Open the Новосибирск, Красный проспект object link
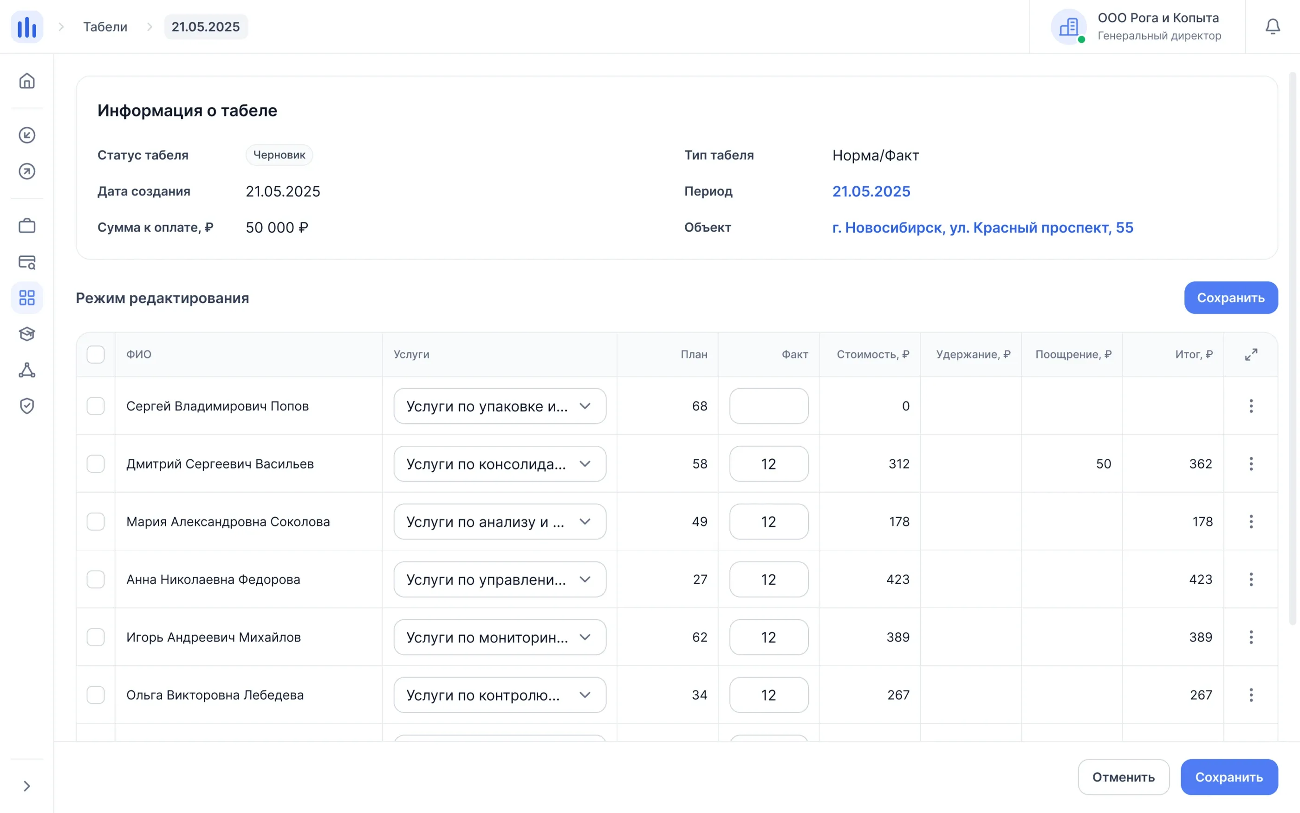1300x813 pixels. tap(982, 228)
